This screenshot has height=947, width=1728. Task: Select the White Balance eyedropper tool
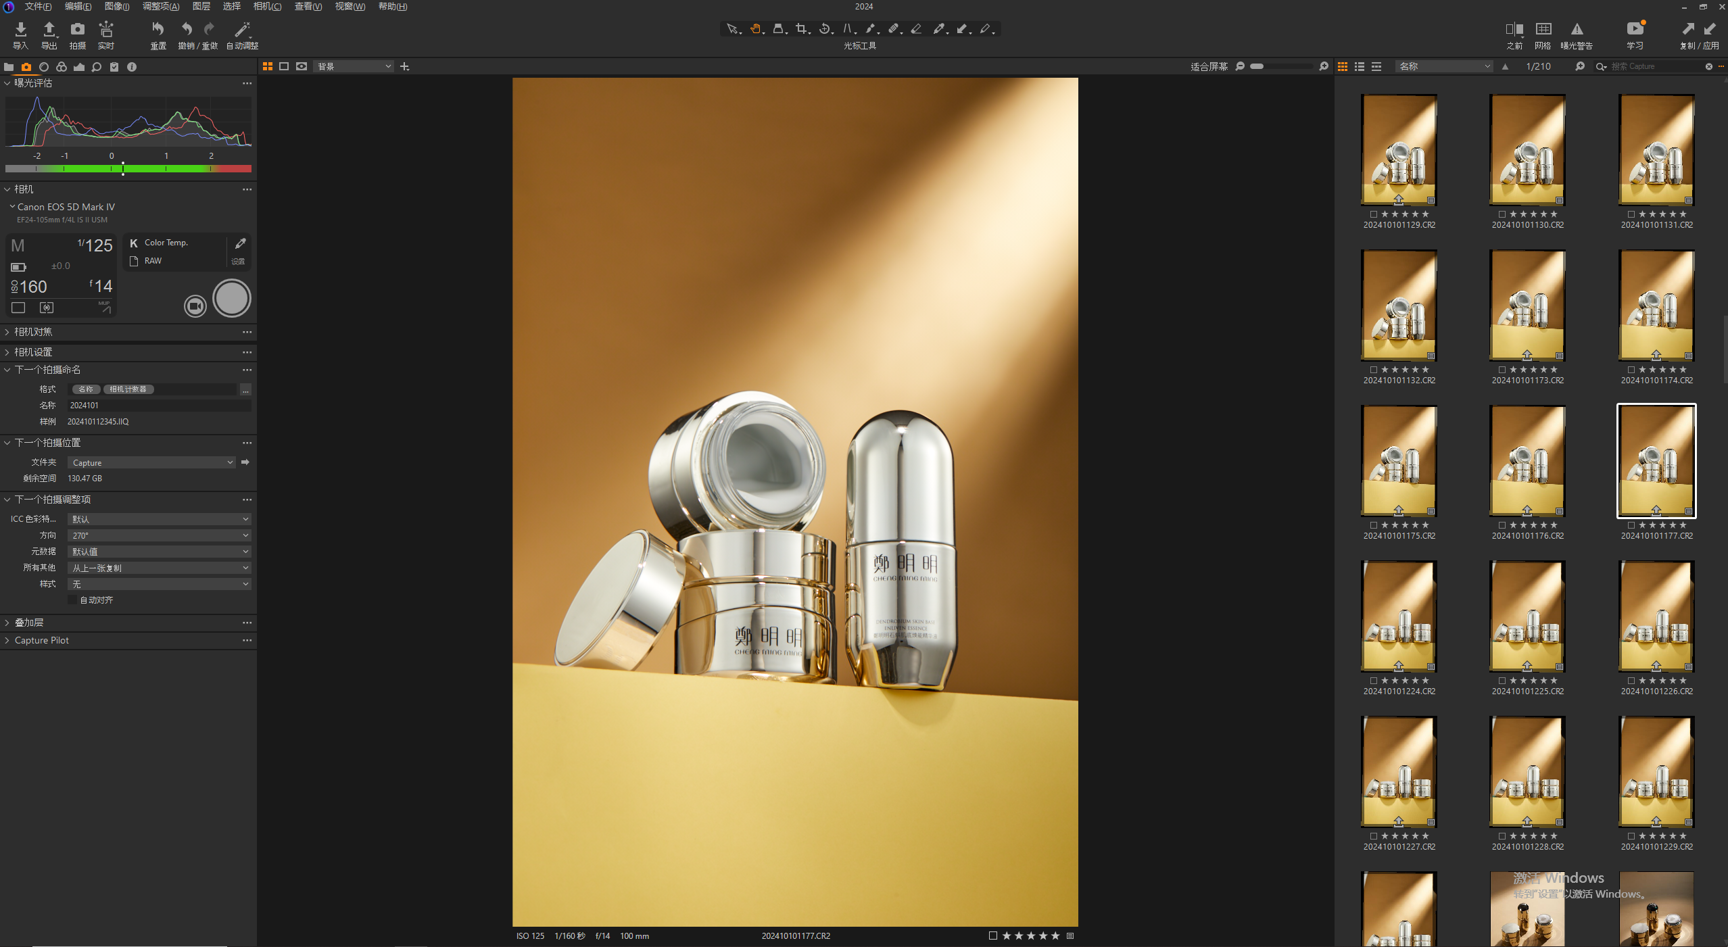940,29
